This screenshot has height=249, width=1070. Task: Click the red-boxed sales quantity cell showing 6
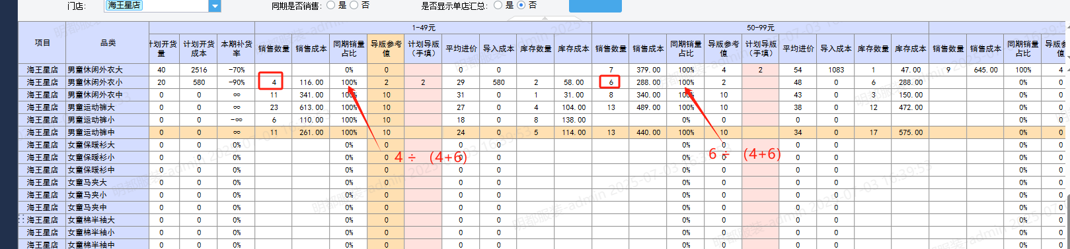(611, 82)
